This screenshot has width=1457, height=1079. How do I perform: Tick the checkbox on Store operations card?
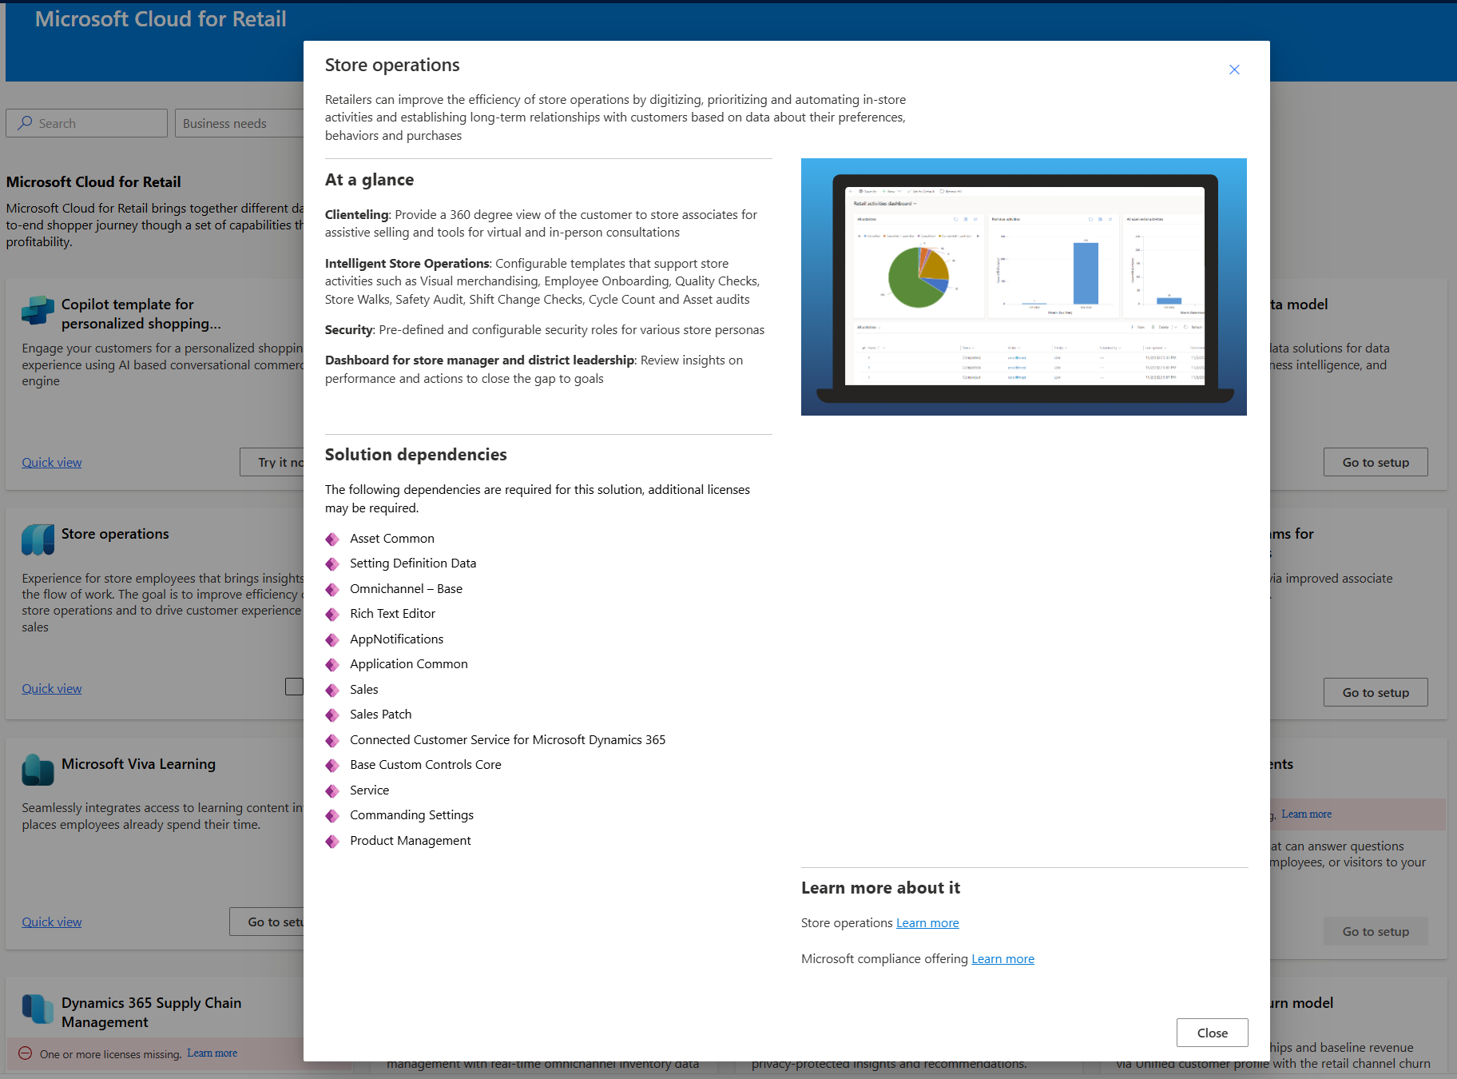(x=294, y=687)
